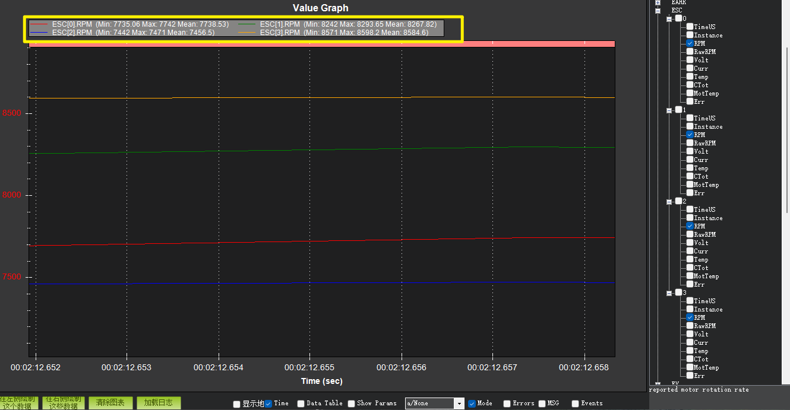Enable RawRPM under ESC instance 1
790x410 pixels.
pos(690,143)
